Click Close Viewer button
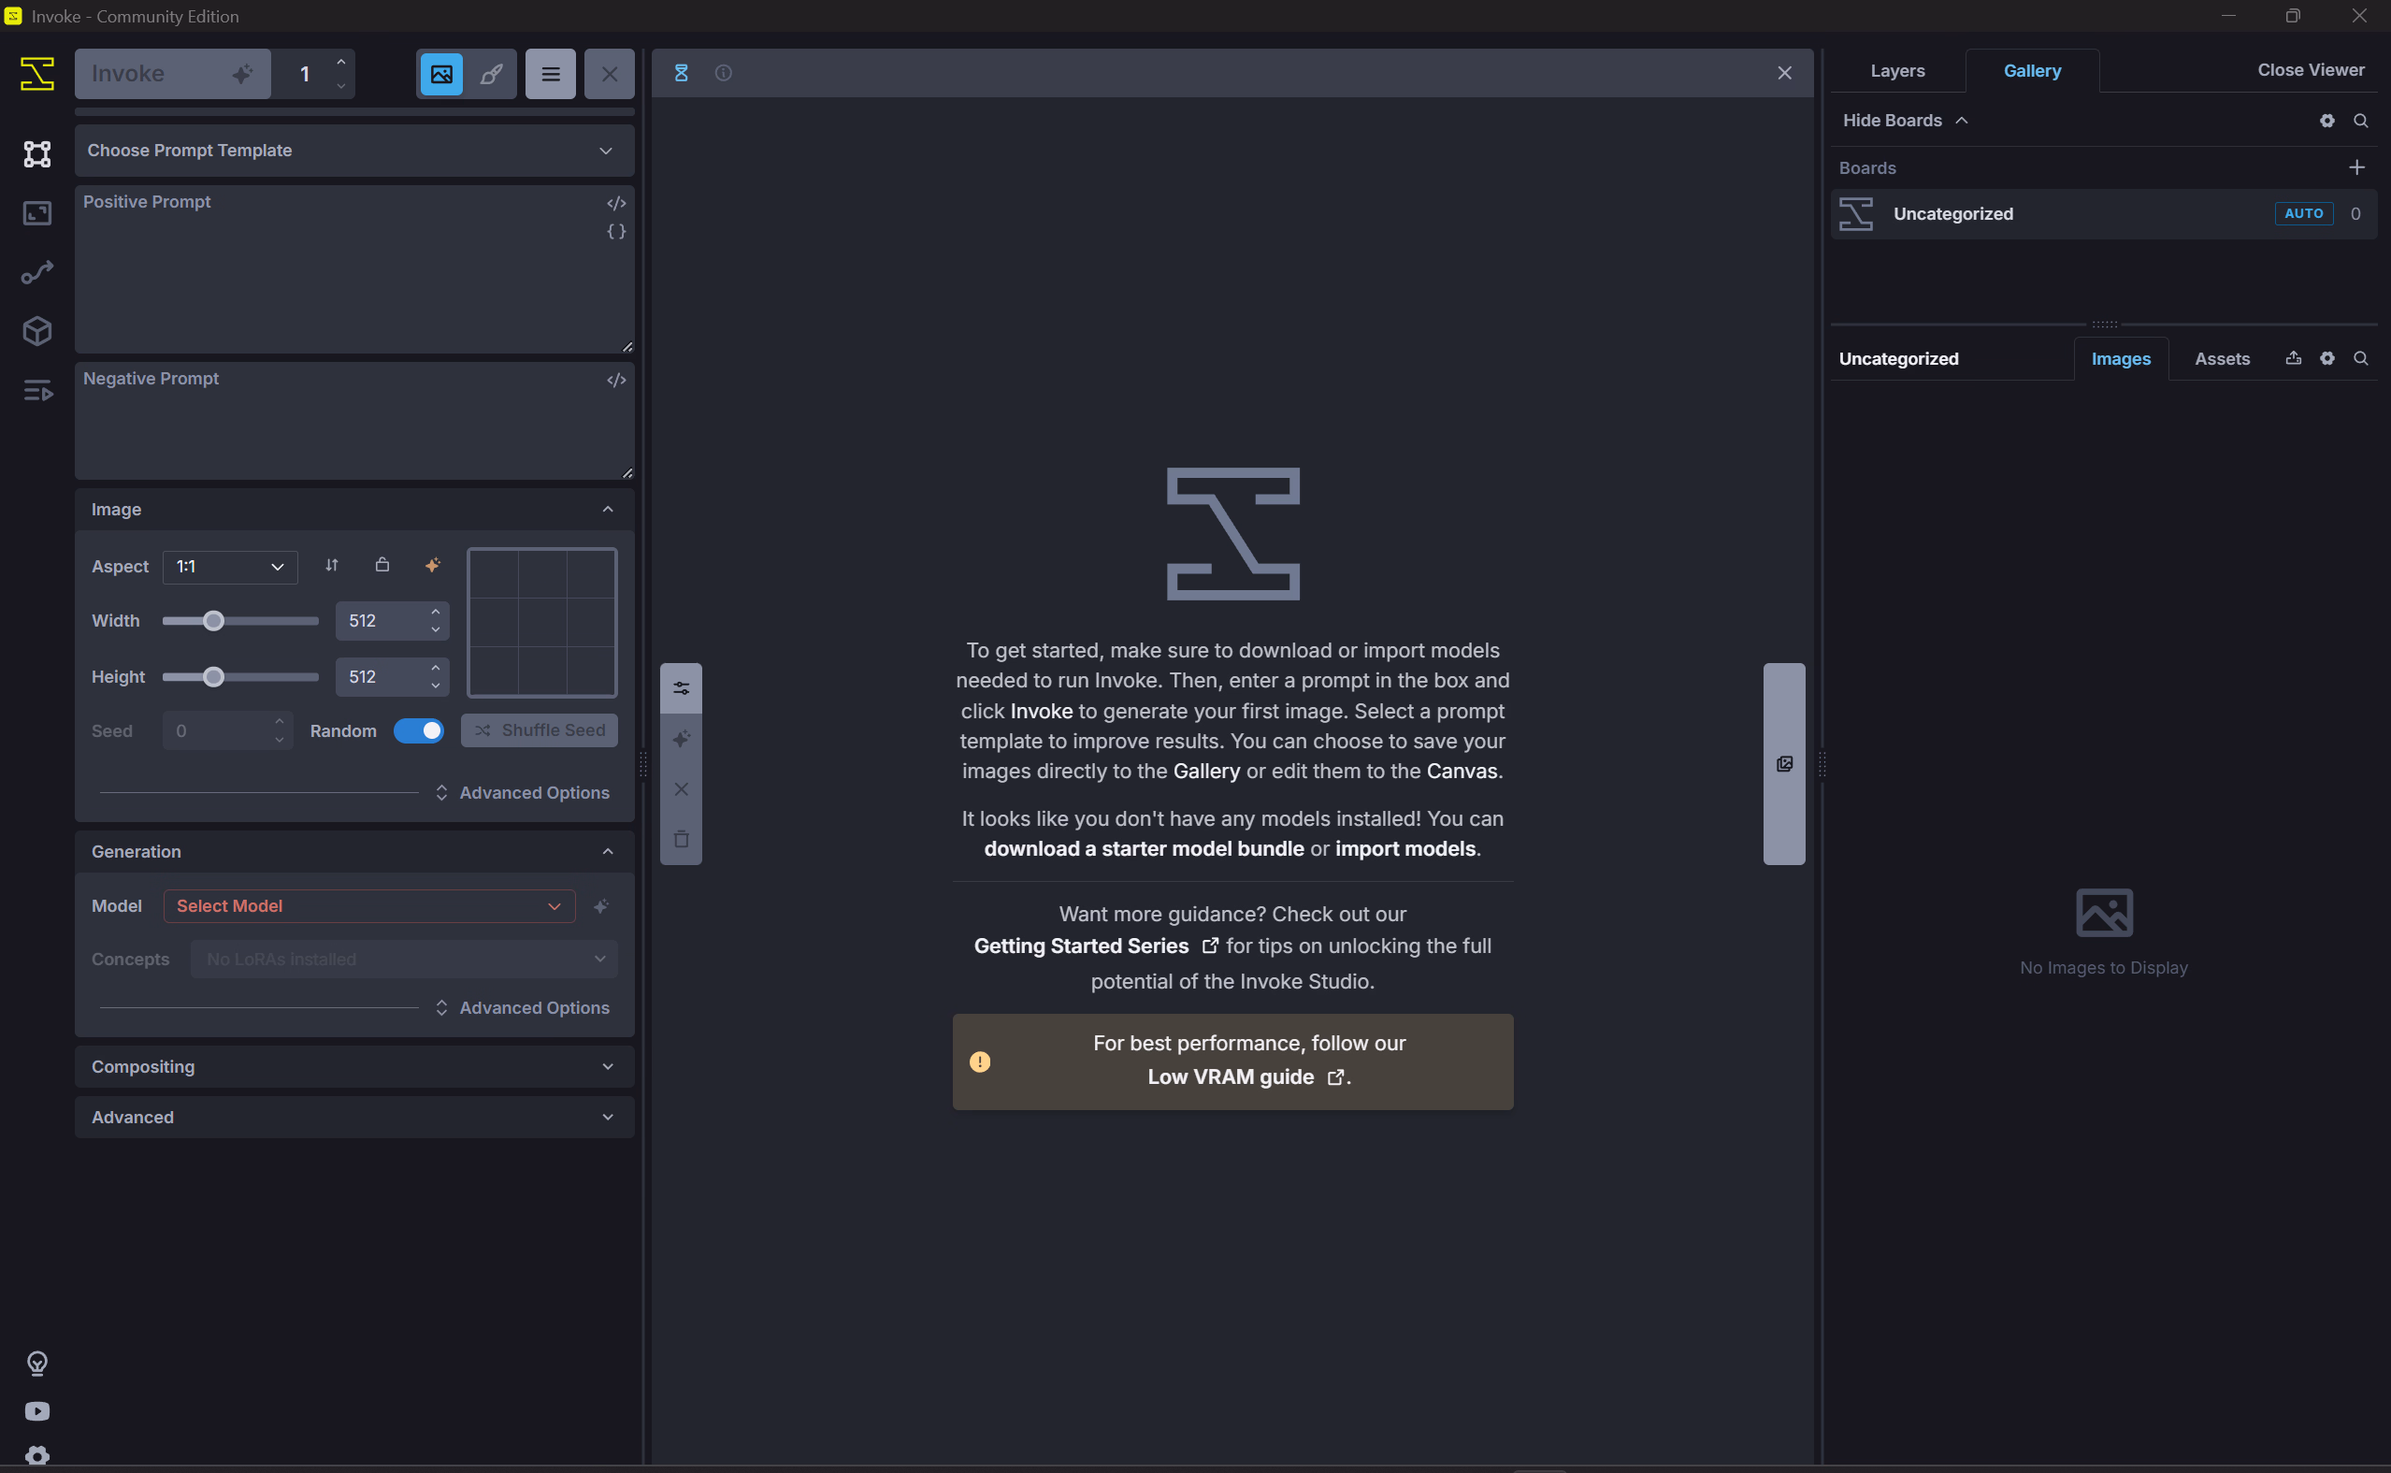Screen dimensions: 2391x1473 (2311, 70)
